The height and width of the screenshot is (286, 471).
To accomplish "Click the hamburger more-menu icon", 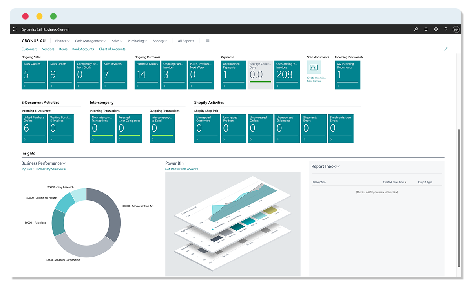I will click(208, 41).
